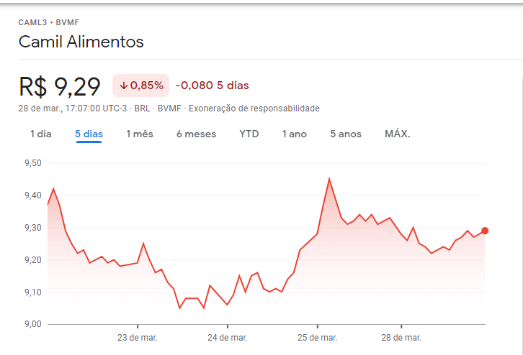
Task: Click the 9,30 y-axis label
Action: [x=33, y=228]
